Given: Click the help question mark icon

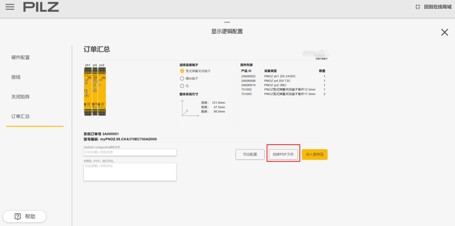Looking at the screenshot, I should (x=18, y=216).
